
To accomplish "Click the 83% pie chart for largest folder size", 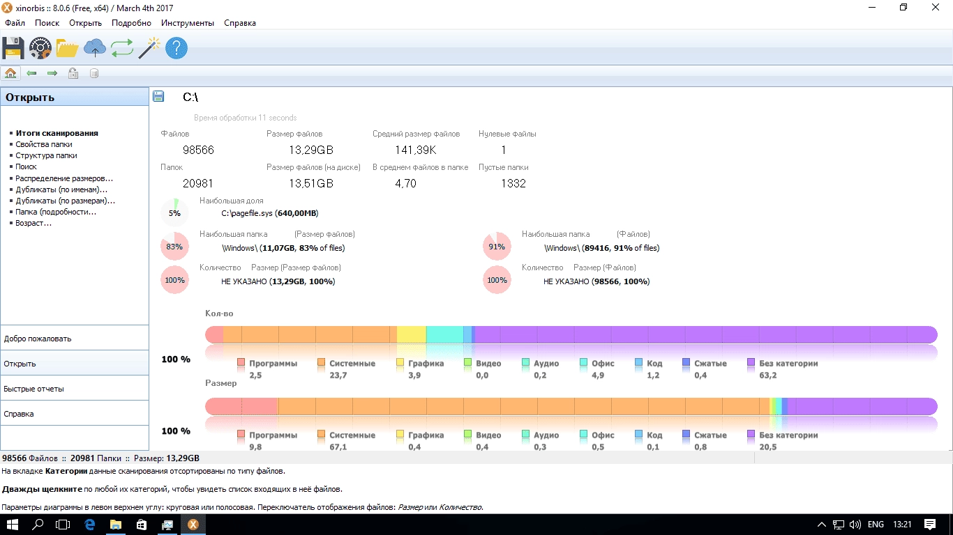I will click(x=174, y=247).
